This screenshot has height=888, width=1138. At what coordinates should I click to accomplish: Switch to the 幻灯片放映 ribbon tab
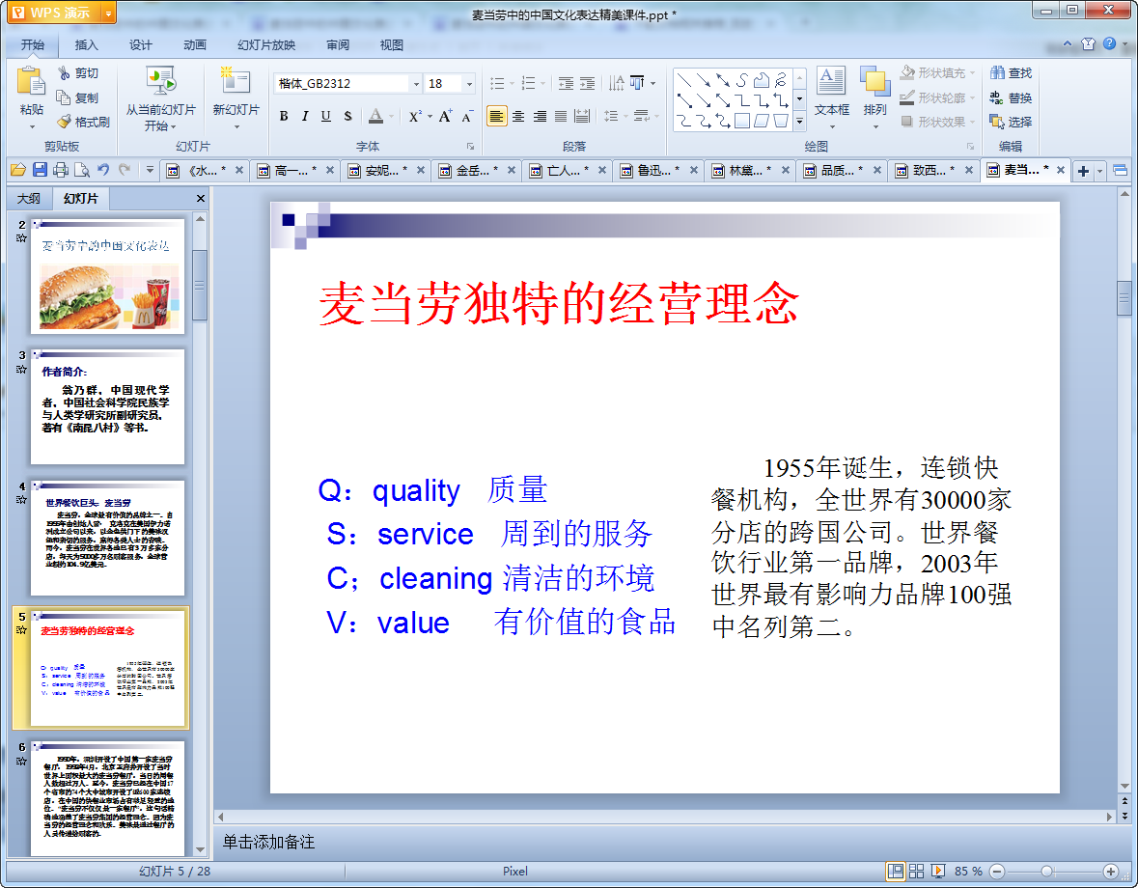266,45
